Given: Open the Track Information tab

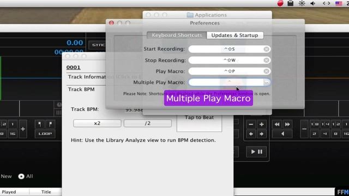Looking at the screenshot, I should coord(87,77).
